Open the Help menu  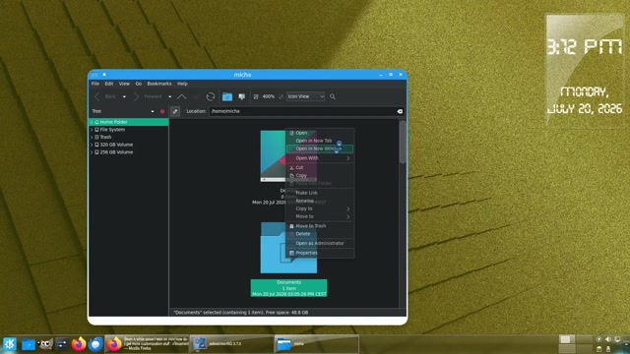pyautogui.click(x=182, y=84)
